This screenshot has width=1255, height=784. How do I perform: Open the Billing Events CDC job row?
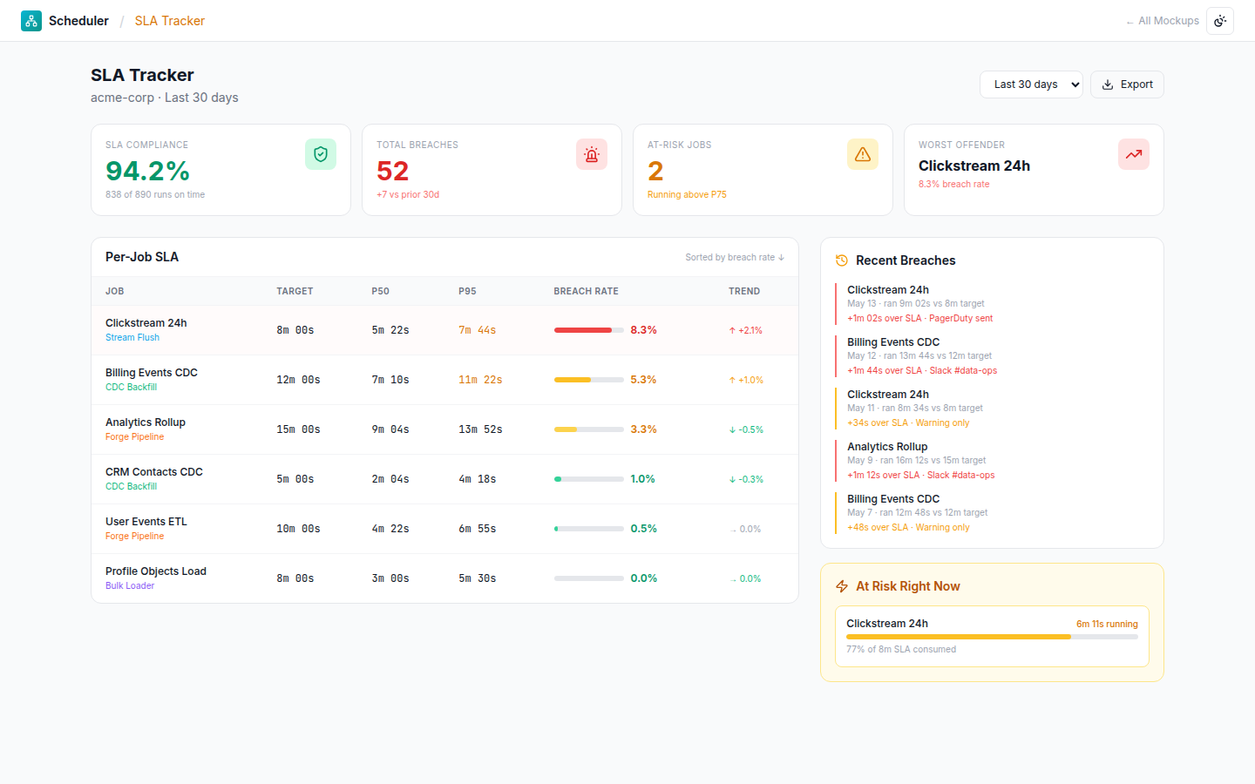[444, 380]
